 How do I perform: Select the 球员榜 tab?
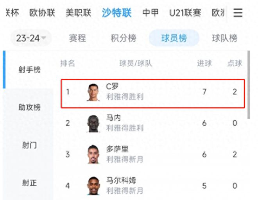click(174, 38)
